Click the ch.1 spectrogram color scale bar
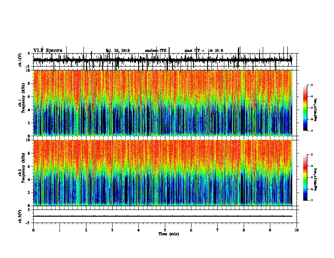Viewport: 334px width, 258px height. click(x=305, y=108)
